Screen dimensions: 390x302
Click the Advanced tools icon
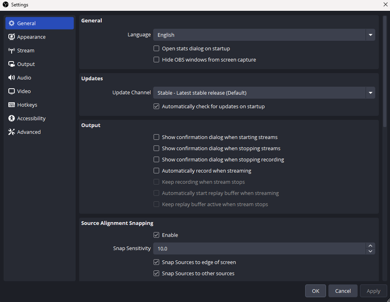point(12,132)
